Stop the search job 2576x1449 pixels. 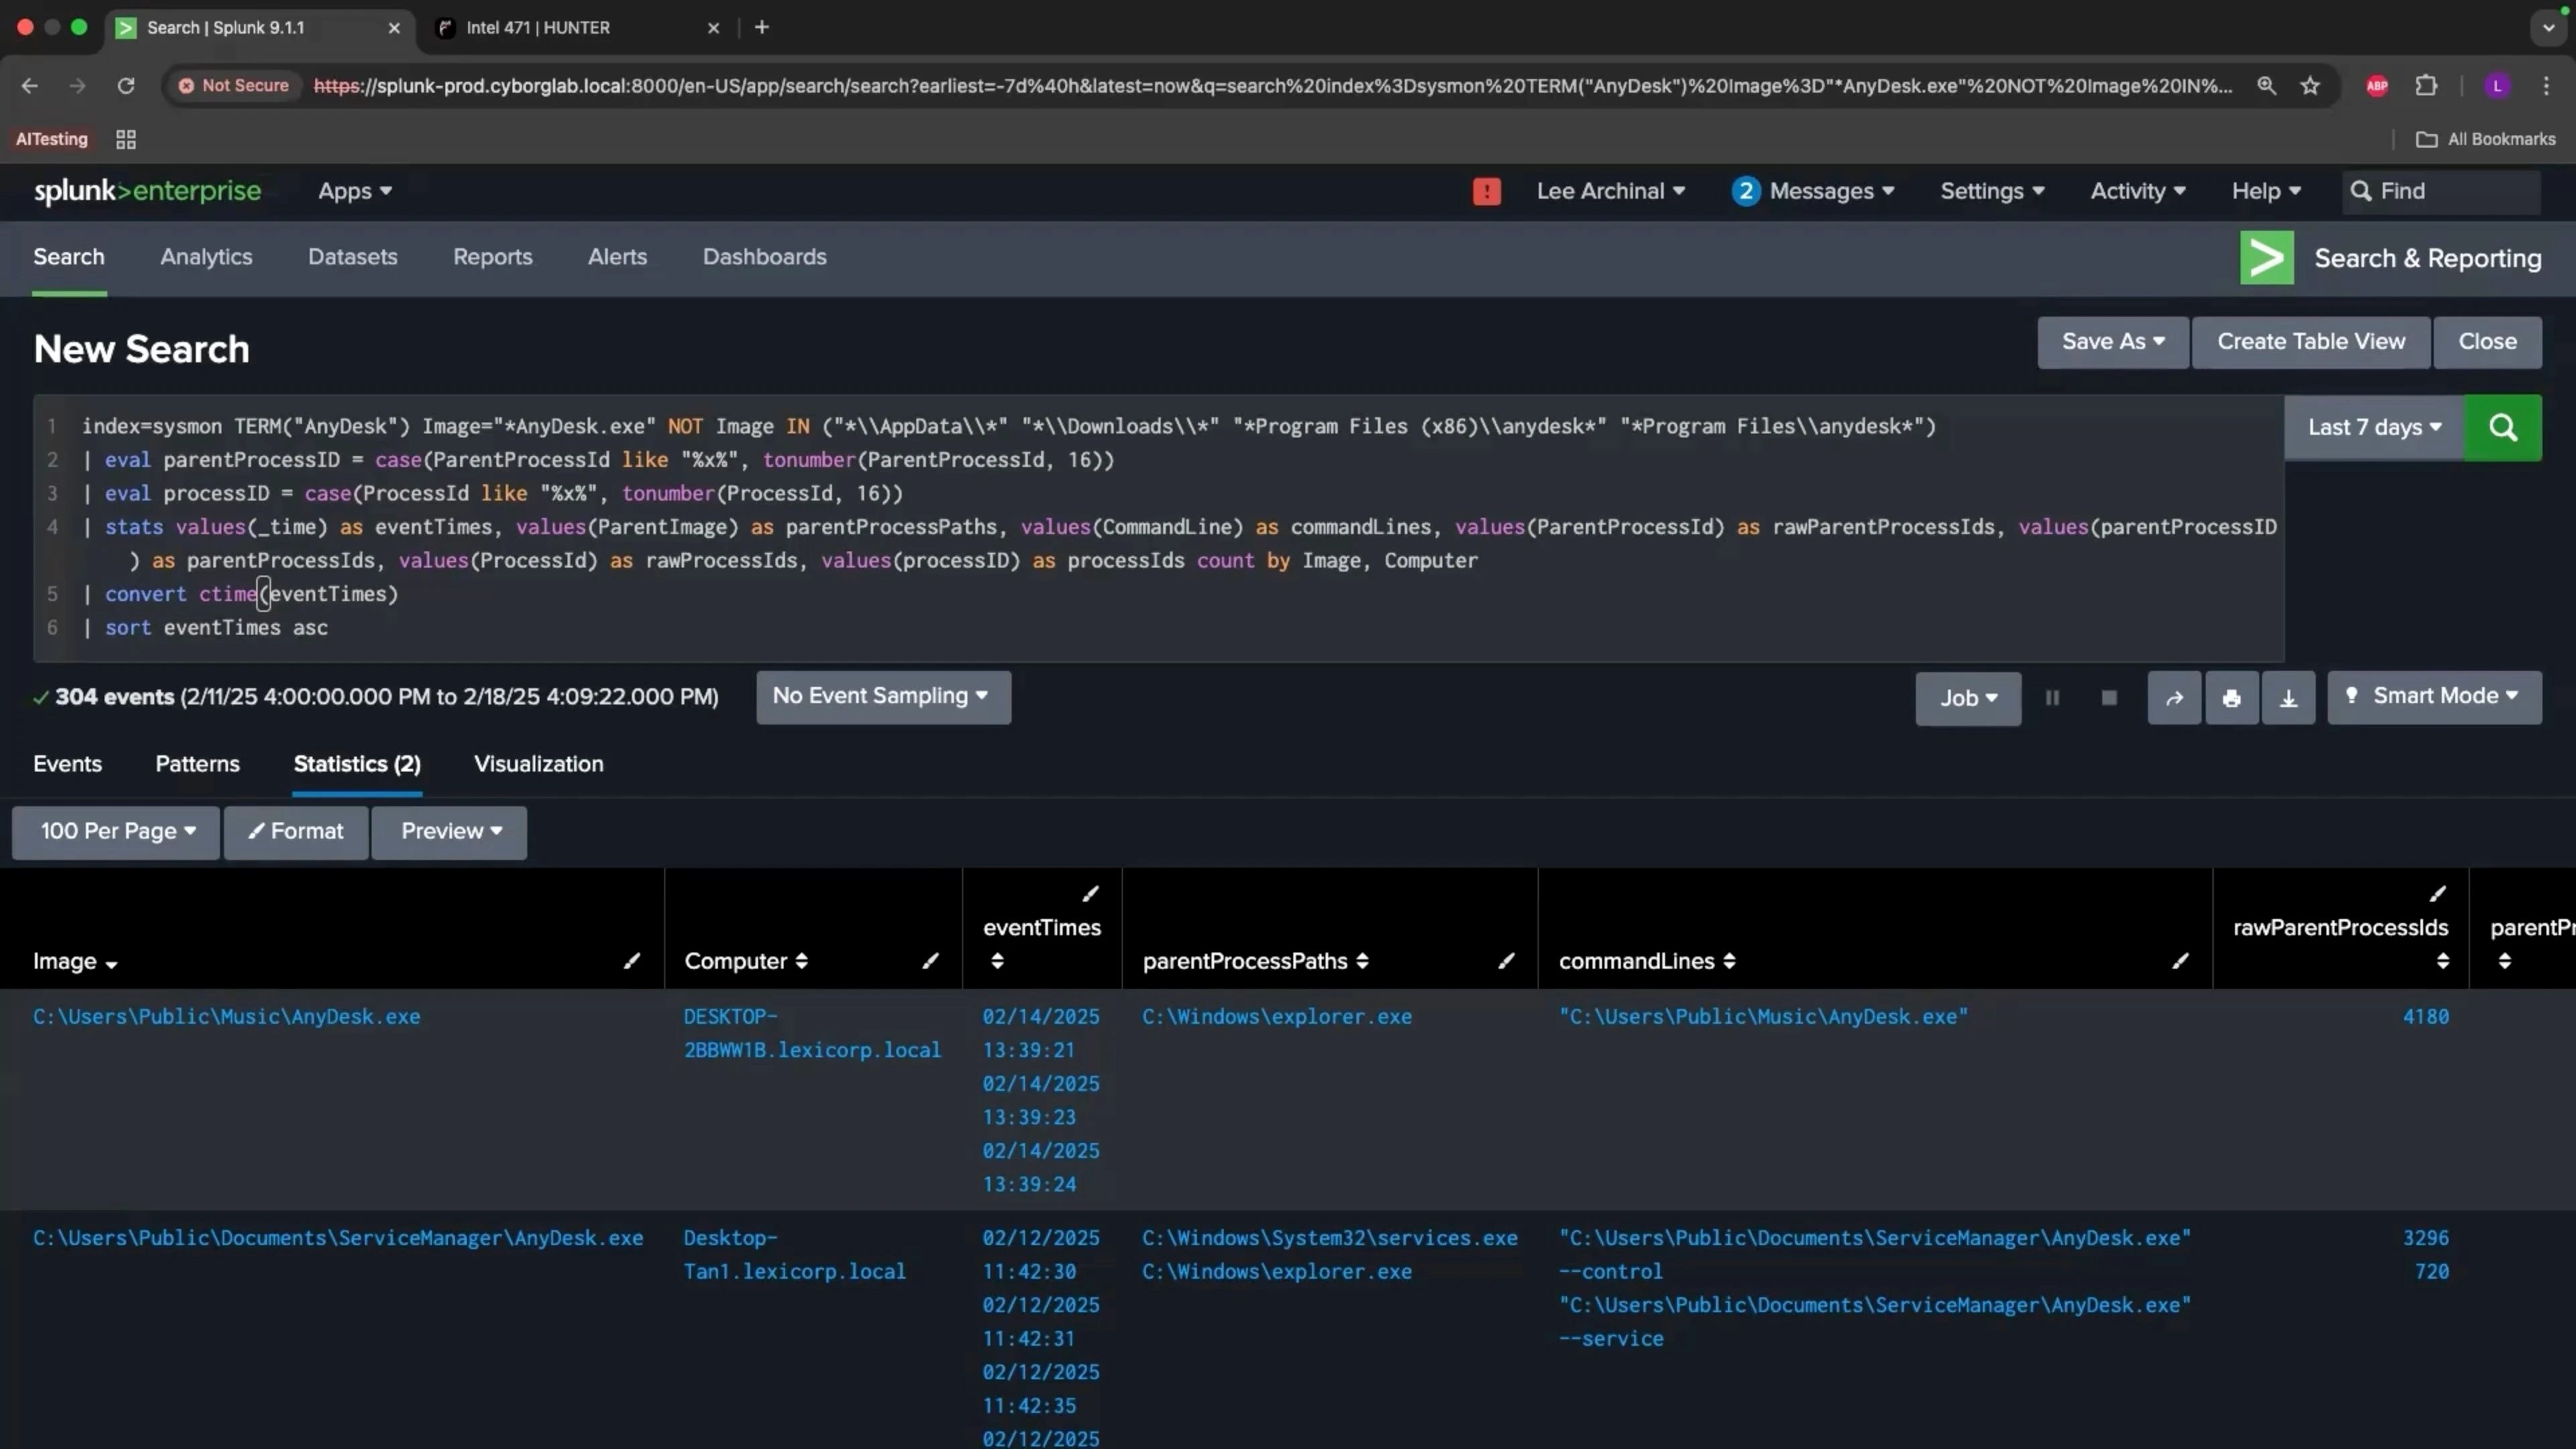(x=2109, y=698)
